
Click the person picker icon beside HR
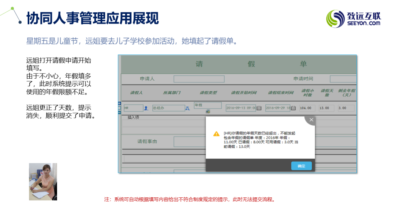pos(146,108)
